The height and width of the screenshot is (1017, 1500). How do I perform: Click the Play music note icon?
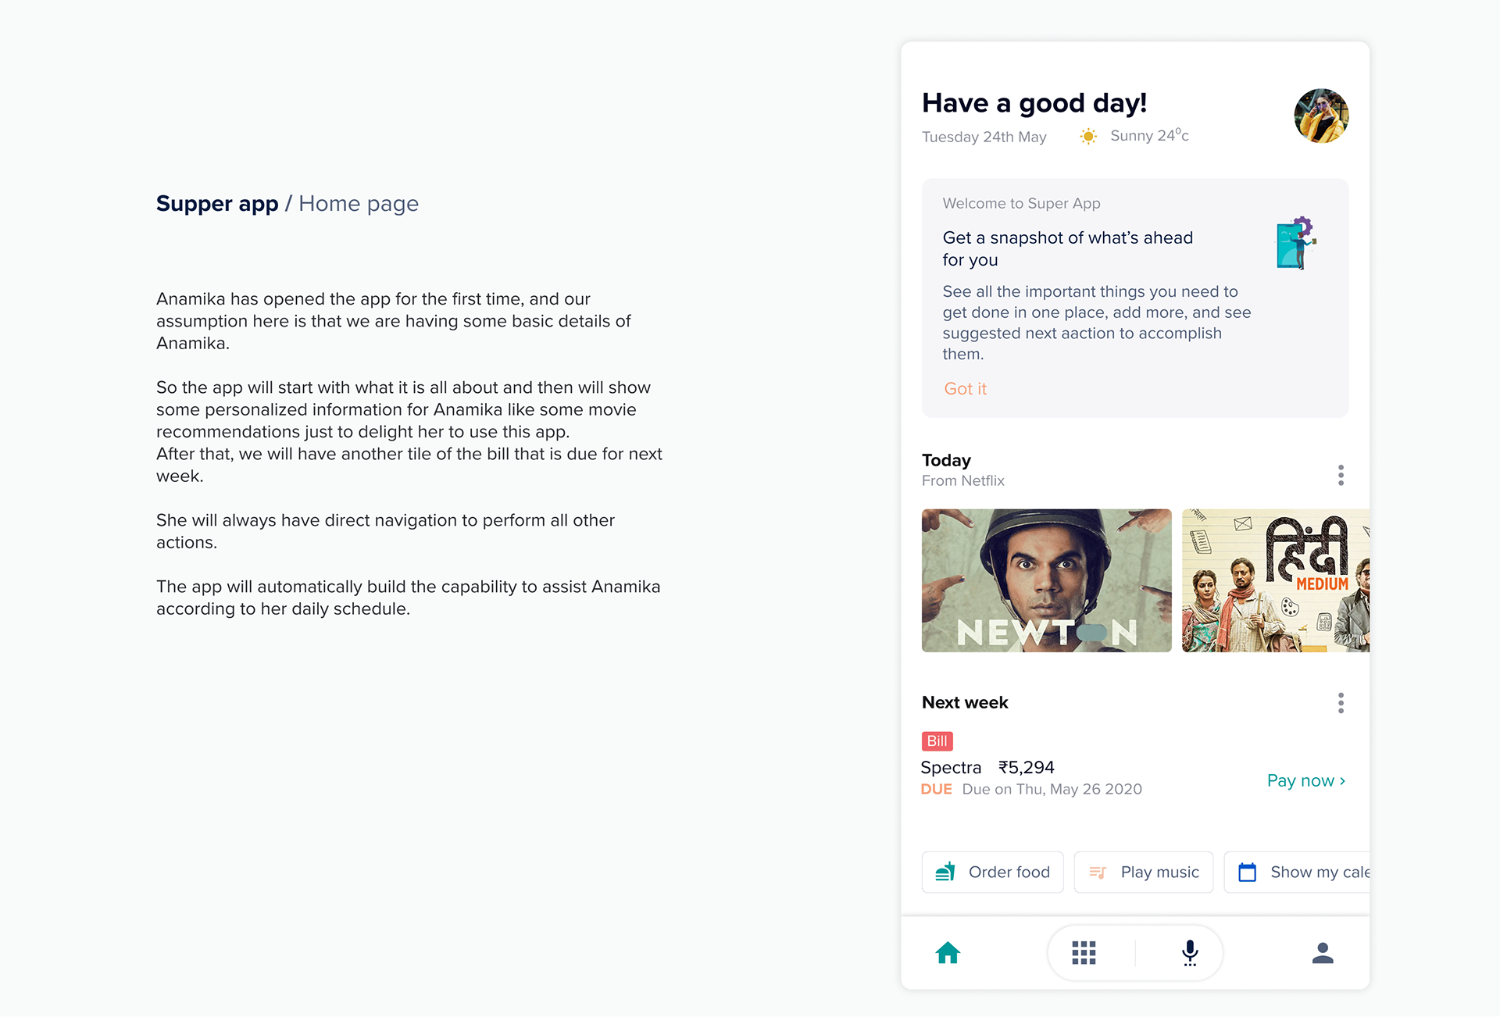point(1098,872)
